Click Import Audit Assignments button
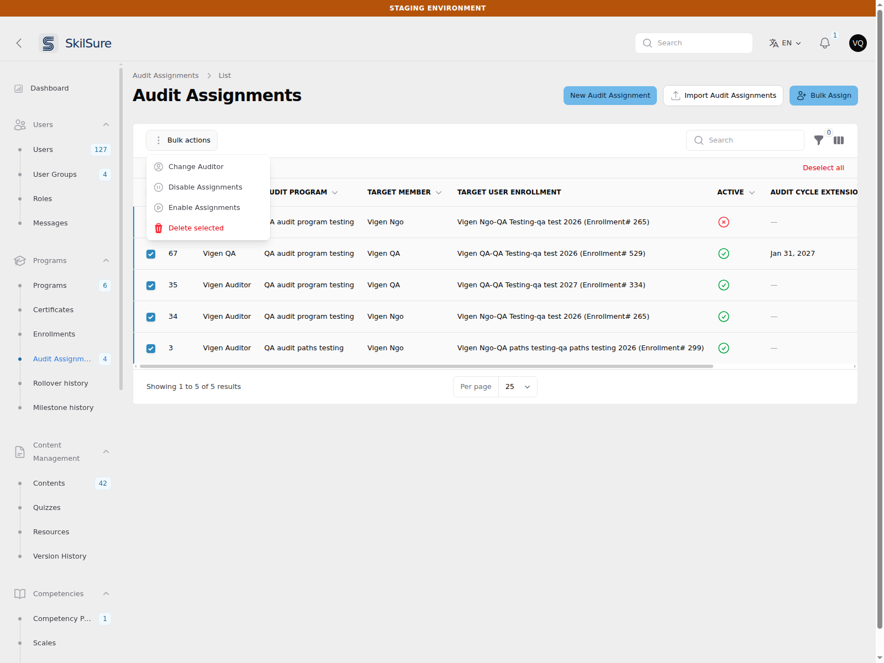This screenshot has width=884, height=663. click(723, 96)
